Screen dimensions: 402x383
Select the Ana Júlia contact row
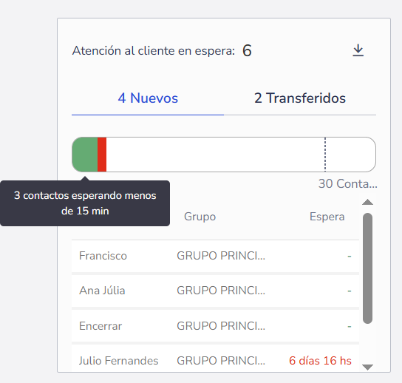point(215,291)
